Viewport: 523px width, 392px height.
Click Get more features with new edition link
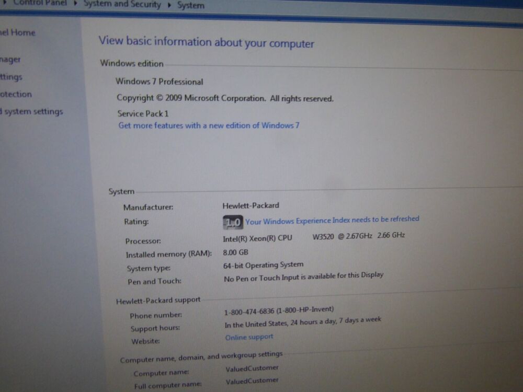pos(209,125)
